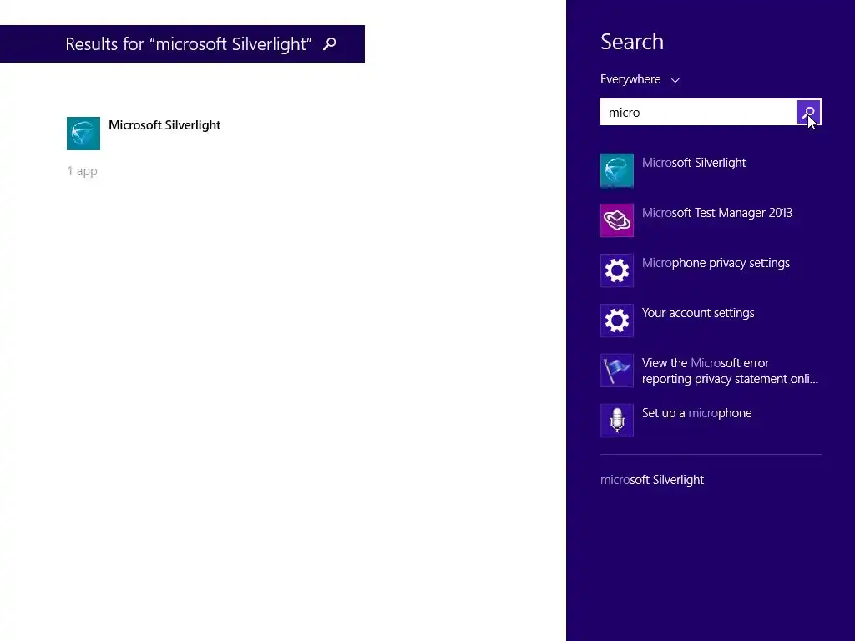The image size is (855, 641).
Task: Click gear icon for Your account settings
Action: (617, 320)
